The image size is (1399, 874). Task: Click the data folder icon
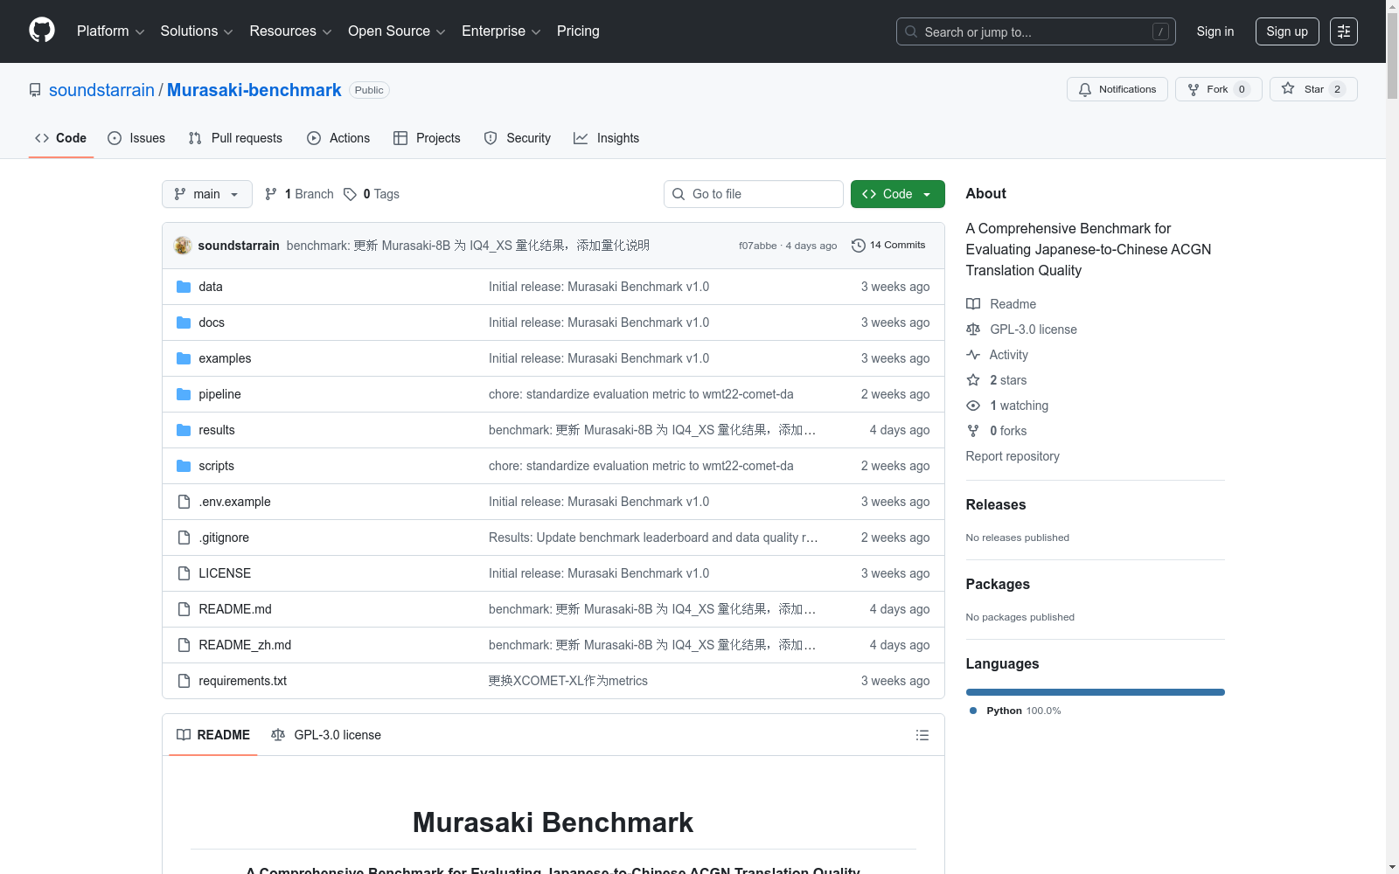(x=184, y=287)
